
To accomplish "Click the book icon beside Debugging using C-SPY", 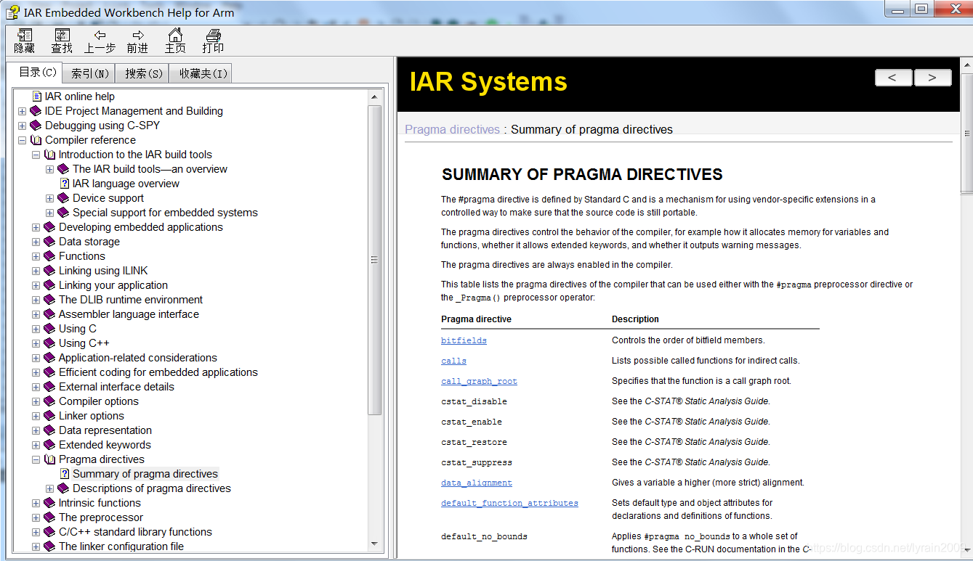I will pos(36,126).
